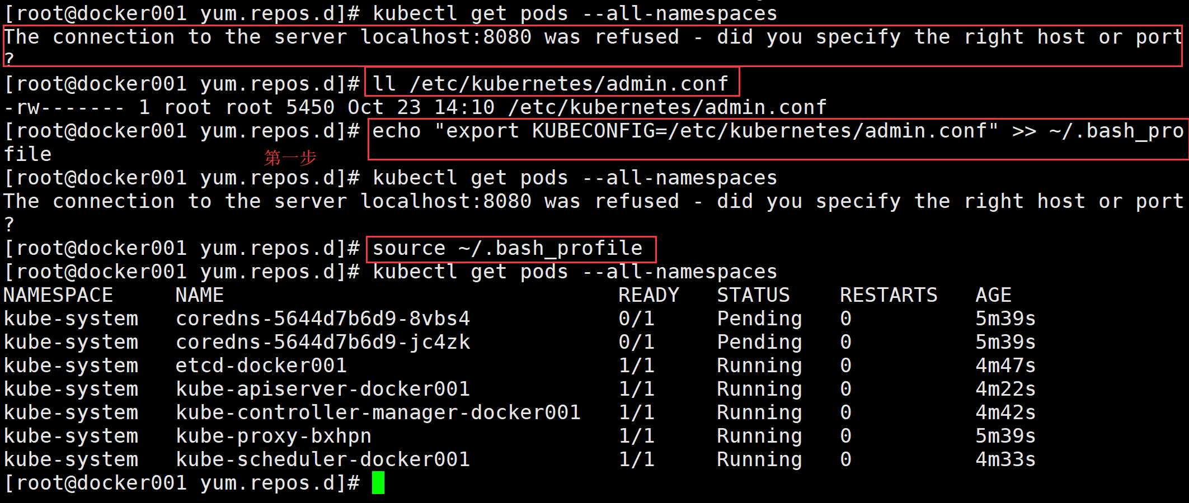Select pod name kube-apiserver-docker001

(x=323, y=389)
